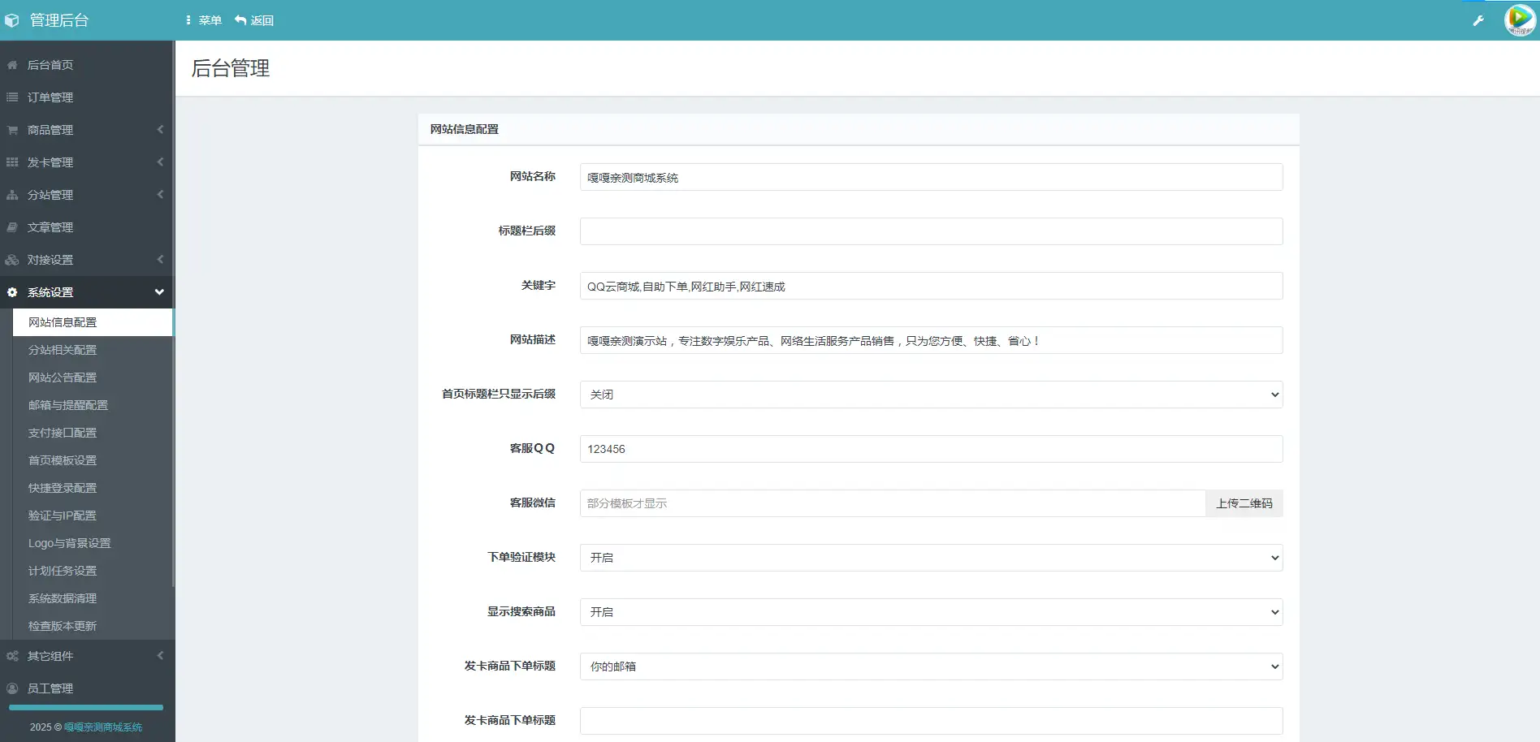
Task: Click the 上传二维码 button
Action: click(1244, 503)
